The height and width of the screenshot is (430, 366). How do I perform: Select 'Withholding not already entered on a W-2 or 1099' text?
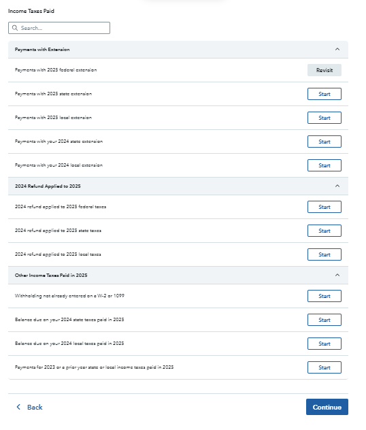pyautogui.click(x=69, y=296)
